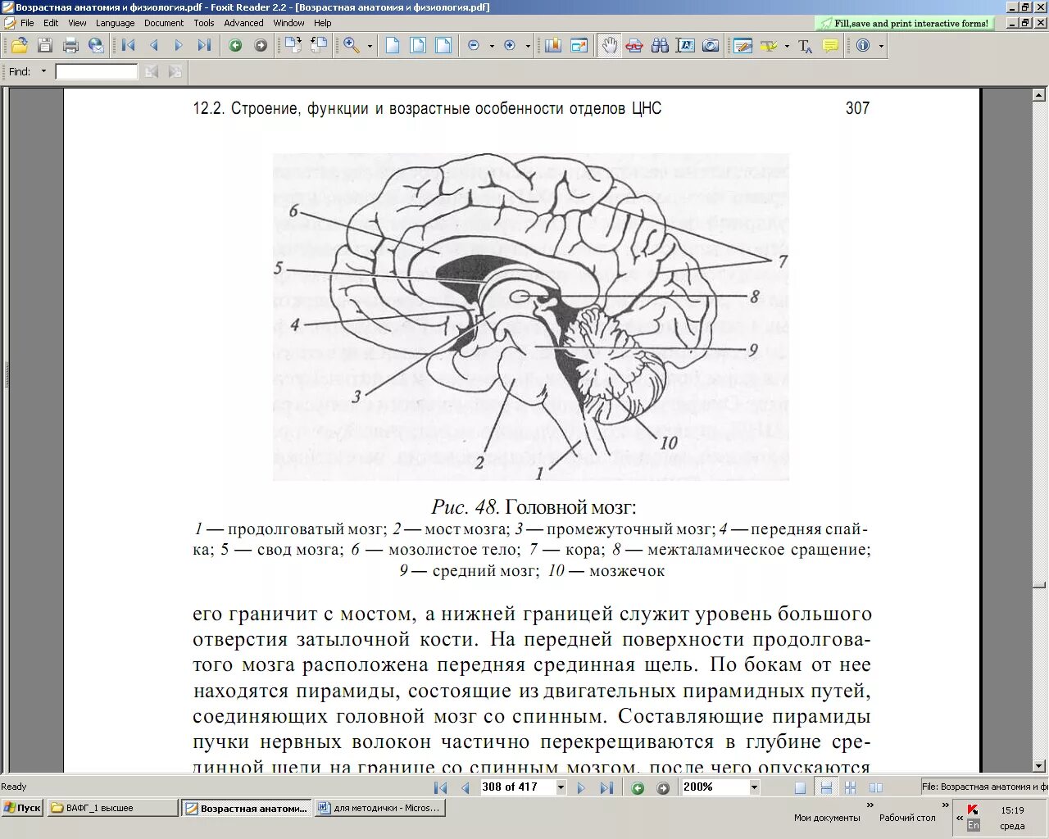Screen dimensions: 1049x839
Task: Click the vertical scrollbar down arrow
Action: (x=1039, y=767)
